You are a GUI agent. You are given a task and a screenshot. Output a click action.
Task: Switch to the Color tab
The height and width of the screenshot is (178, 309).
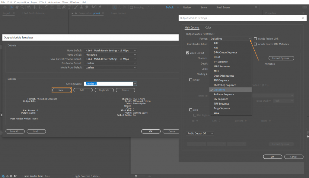(x=208, y=27)
